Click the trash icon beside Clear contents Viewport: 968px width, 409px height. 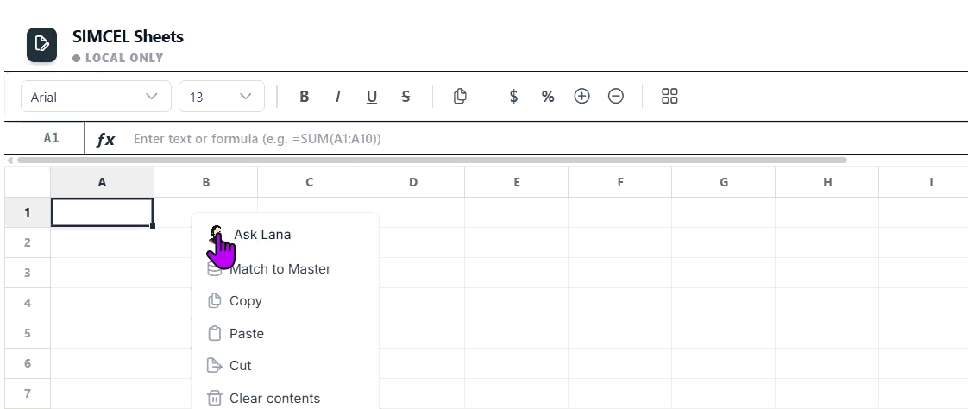click(214, 399)
